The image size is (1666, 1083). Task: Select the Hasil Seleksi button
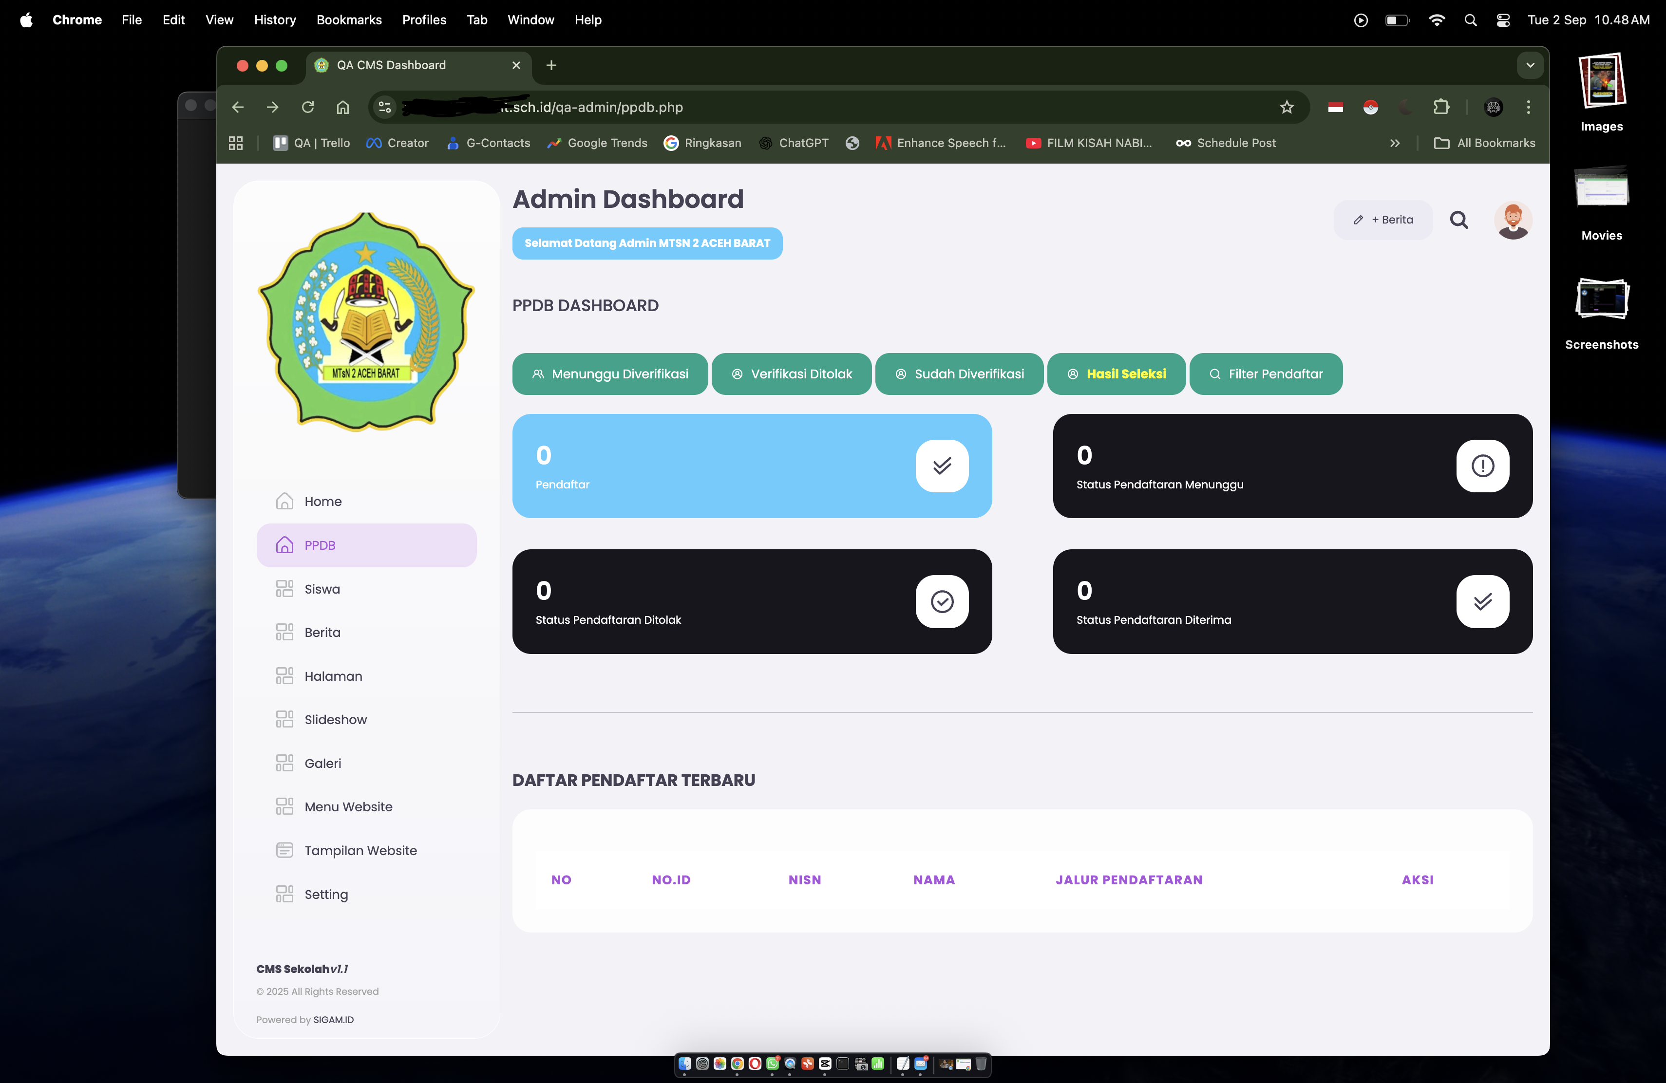pyautogui.click(x=1116, y=374)
